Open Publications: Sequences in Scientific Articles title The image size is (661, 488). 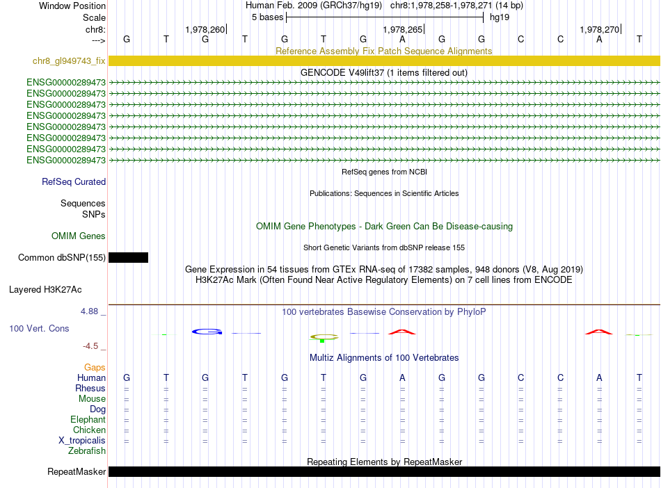pos(384,193)
